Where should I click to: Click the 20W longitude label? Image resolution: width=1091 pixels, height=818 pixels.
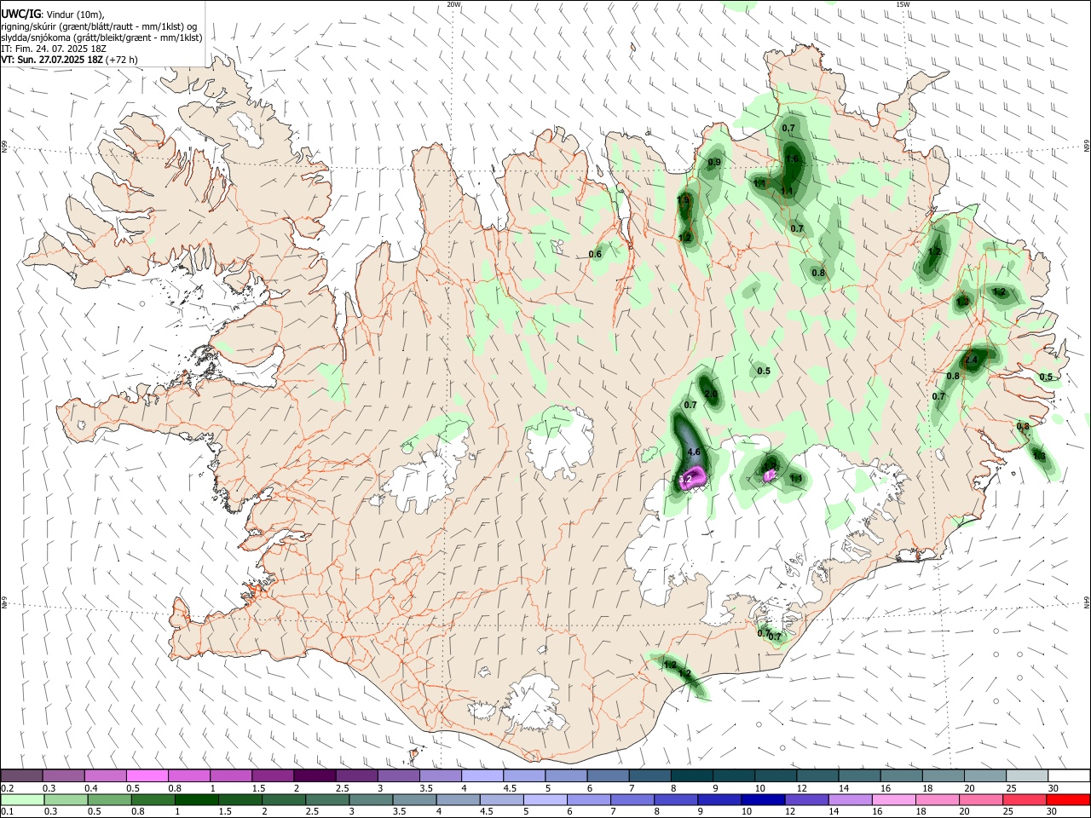pos(453,4)
